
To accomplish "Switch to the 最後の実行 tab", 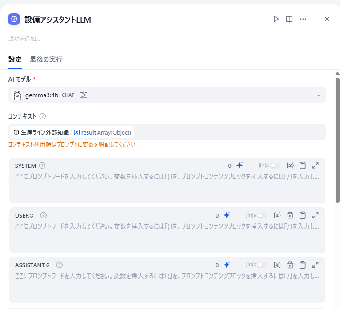I will tap(46, 59).
